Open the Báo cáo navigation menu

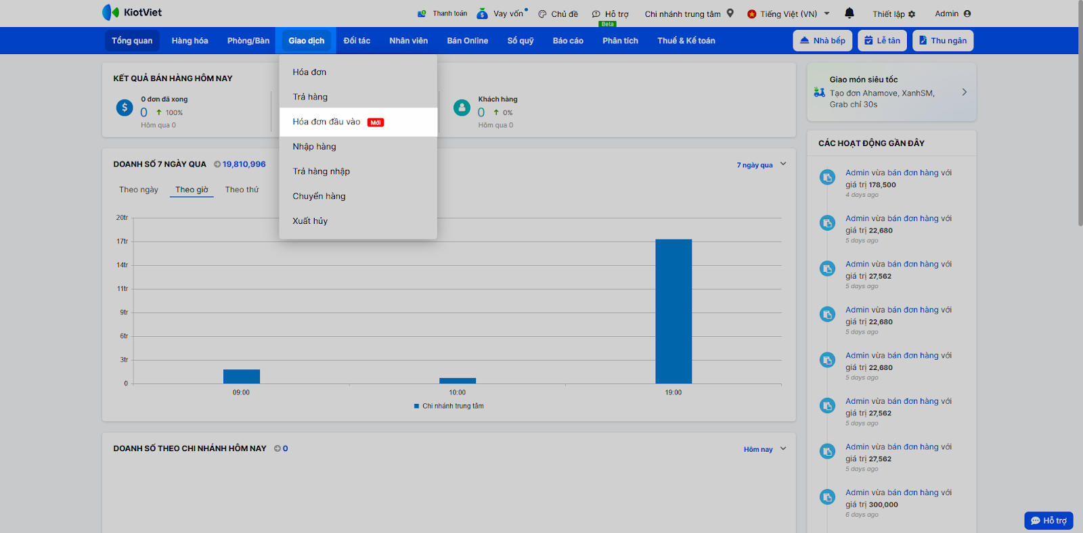click(x=568, y=41)
